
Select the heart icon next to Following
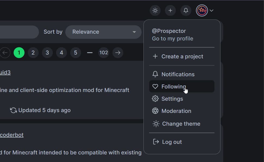(x=155, y=86)
